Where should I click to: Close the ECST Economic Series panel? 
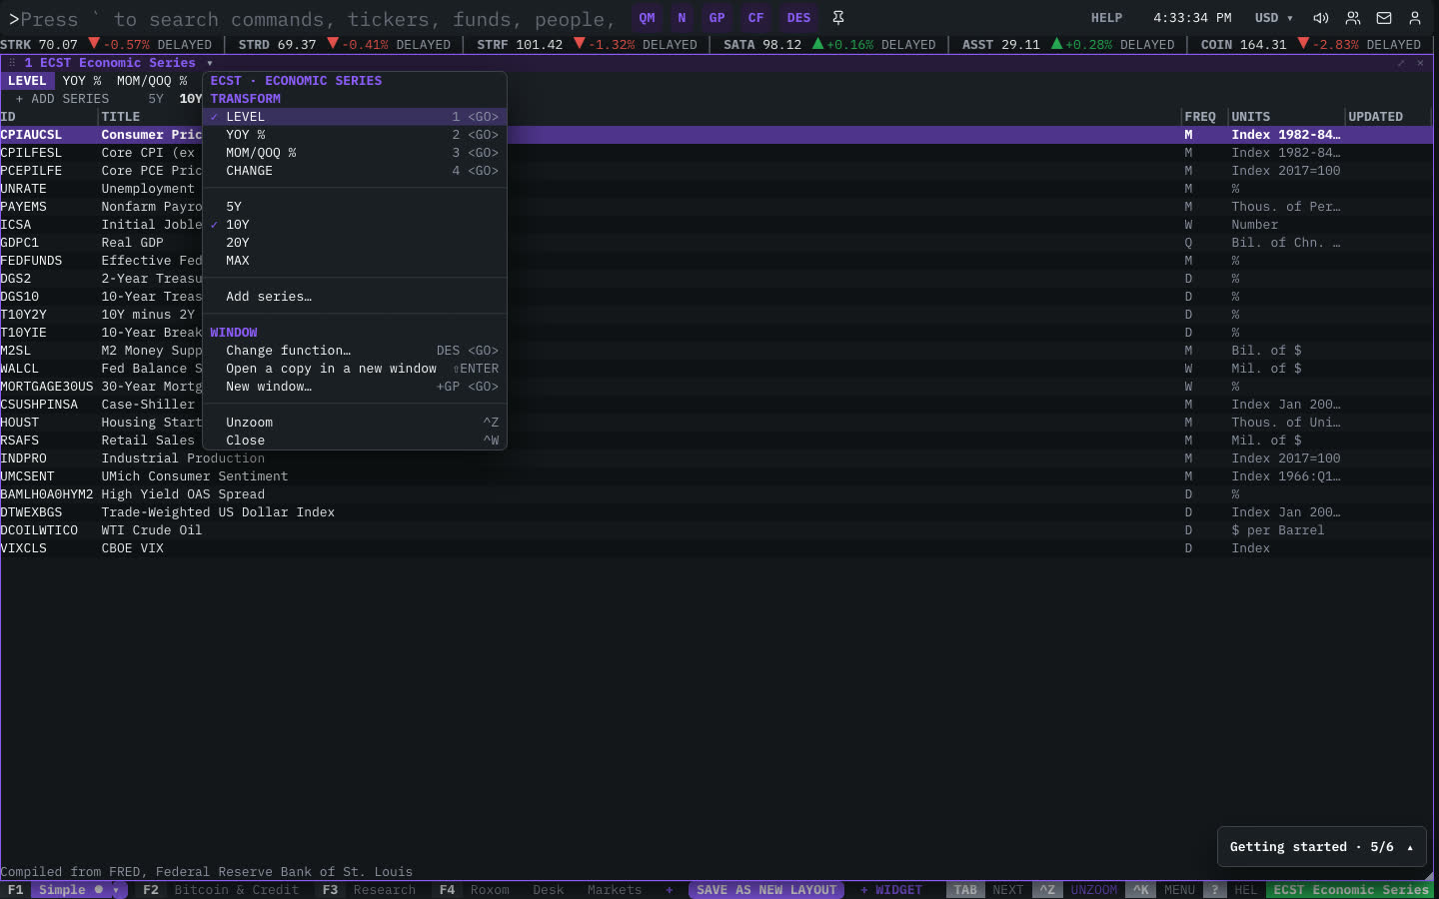1420,63
